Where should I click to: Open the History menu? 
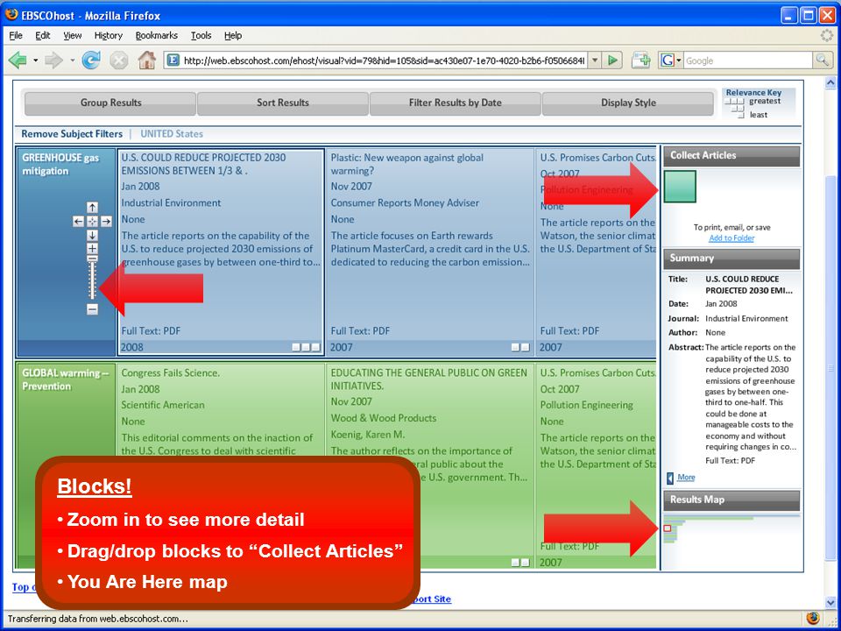(x=109, y=35)
